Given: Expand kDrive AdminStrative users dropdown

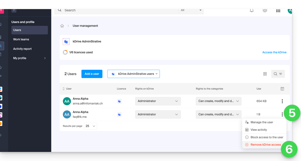Looking at the screenshot, I should coord(134,74).
